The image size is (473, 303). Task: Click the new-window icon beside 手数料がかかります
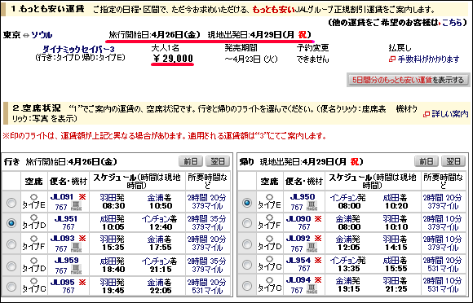pos(391,59)
